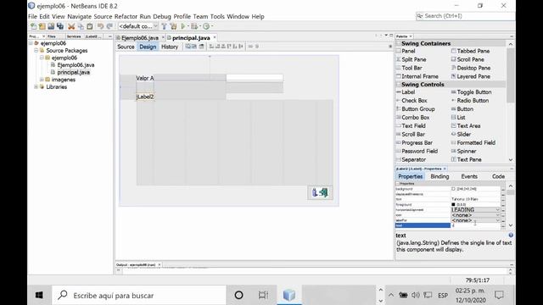Collapse the Source Packages tree node
This screenshot has width=543, height=305.
click(36, 51)
